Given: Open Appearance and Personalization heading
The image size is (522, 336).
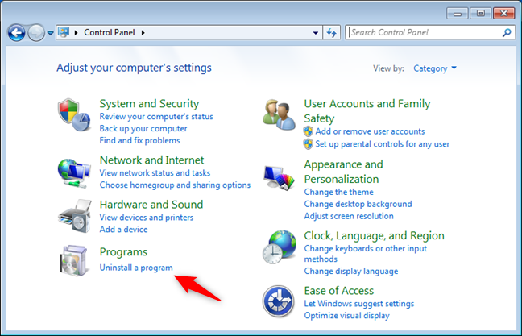Looking at the screenshot, I should coord(343,172).
